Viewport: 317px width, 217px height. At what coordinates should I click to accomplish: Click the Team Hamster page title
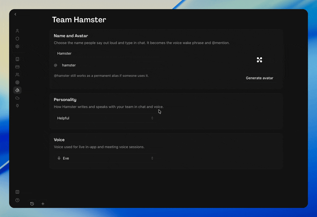79,20
